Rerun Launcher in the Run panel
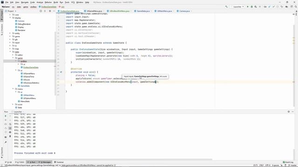This screenshot has height=167, width=298. point(6,116)
